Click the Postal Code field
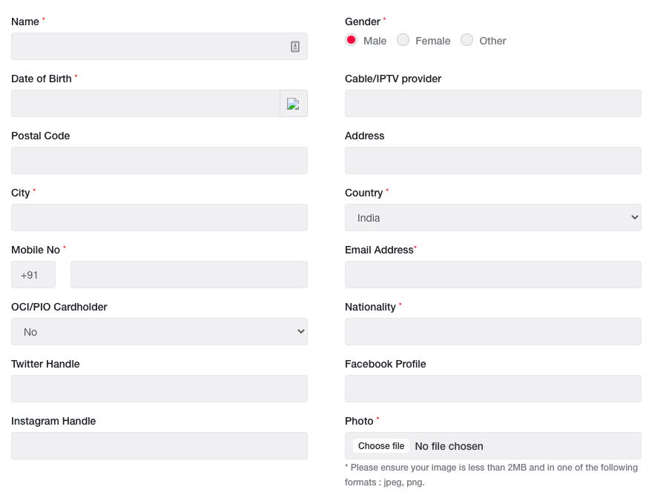 [159, 161]
